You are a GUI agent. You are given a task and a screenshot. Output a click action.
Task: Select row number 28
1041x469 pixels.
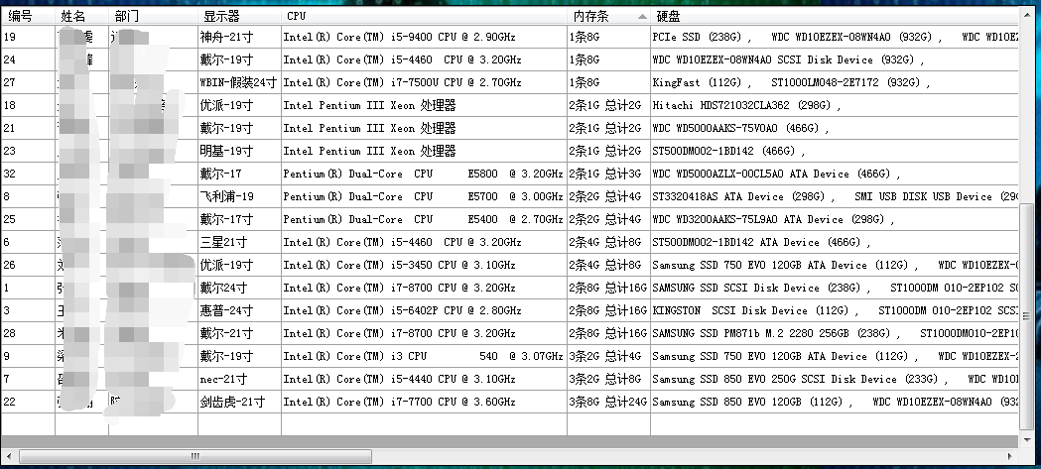[28, 333]
